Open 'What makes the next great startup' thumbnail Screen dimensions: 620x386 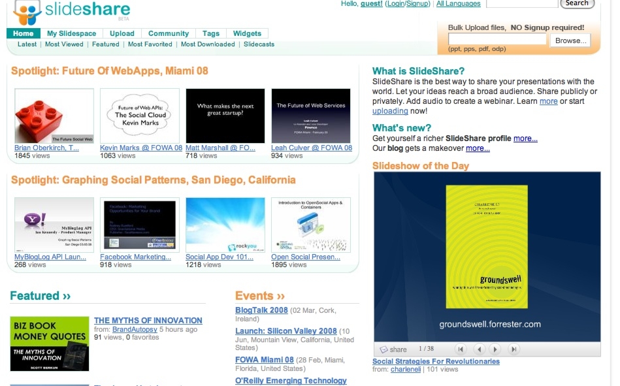pyautogui.click(x=225, y=116)
